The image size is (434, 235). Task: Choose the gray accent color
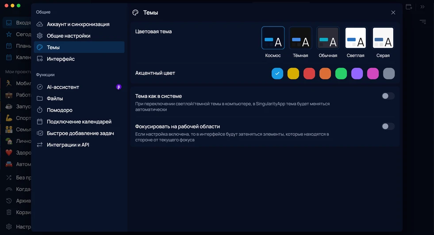[x=389, y=73]
